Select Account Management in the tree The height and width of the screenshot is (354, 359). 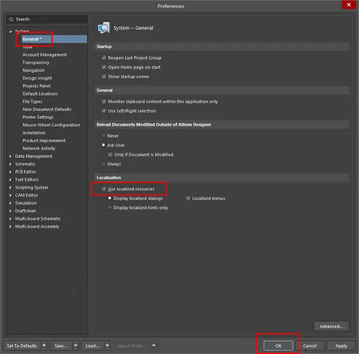click(44, 54)
